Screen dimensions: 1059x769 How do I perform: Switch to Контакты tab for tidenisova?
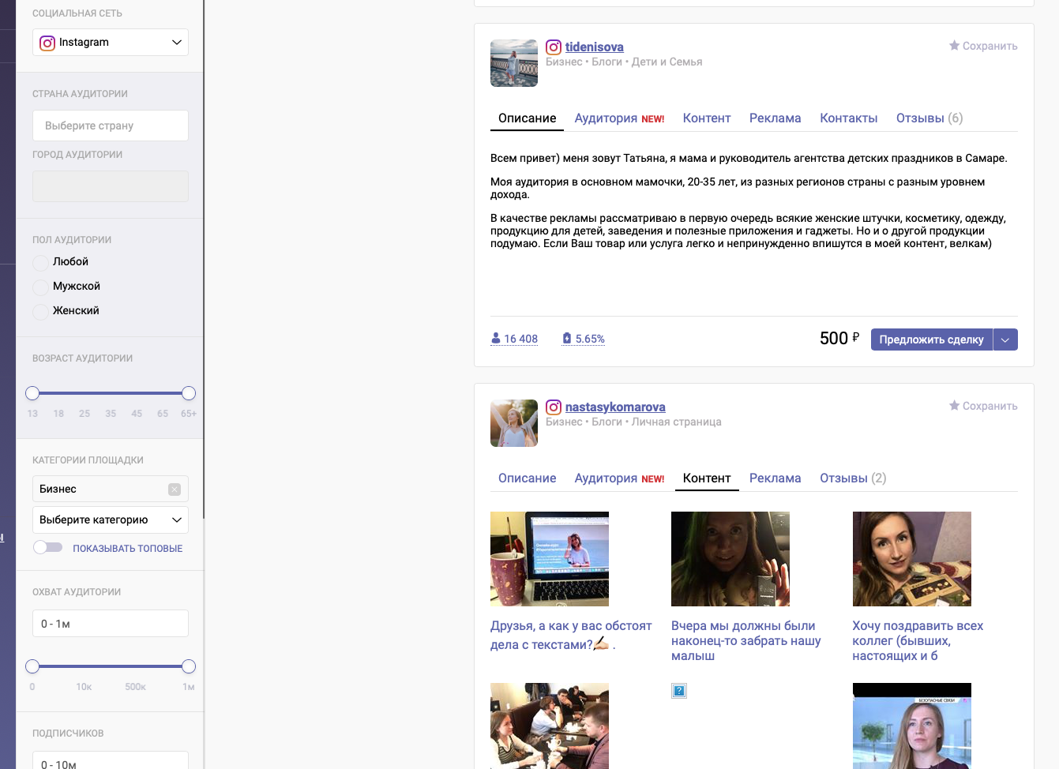[848, 118]
